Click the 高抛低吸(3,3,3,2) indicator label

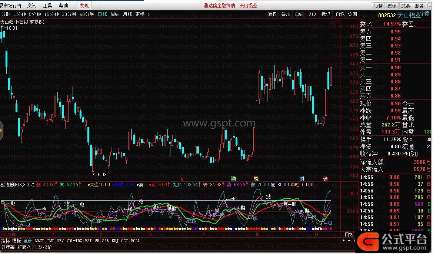(x=17, y=185)
